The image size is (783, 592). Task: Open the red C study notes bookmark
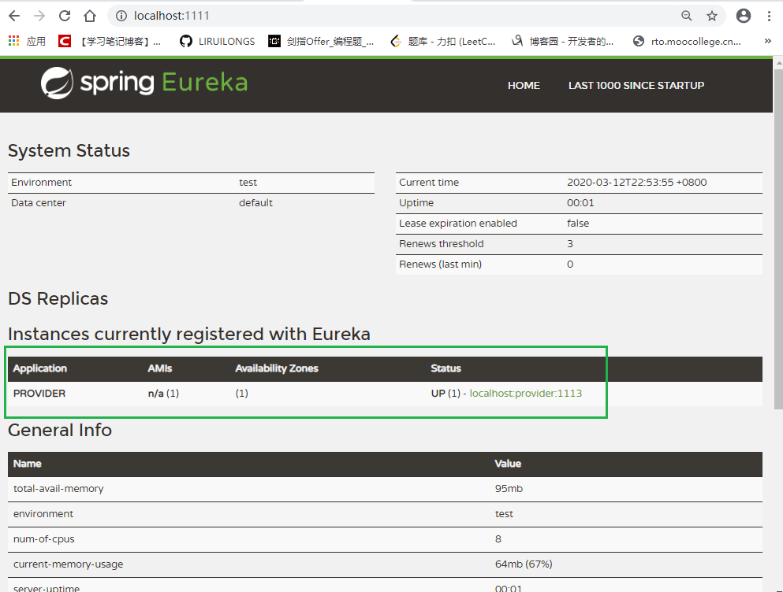(x=110, y=41)
